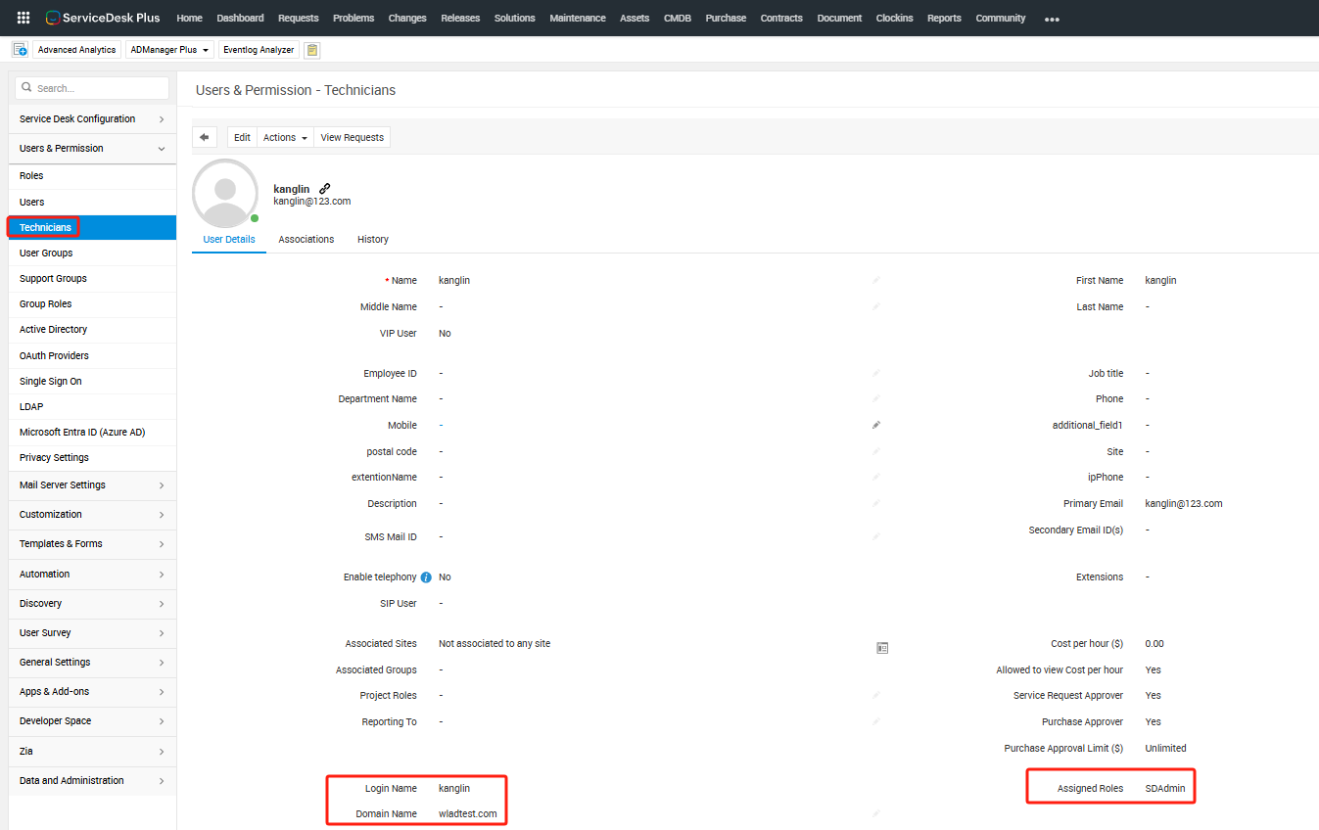The width and height of the screenshot is (1319, 830).
Task: Click the Enable telephony info icon
Action: [x=426, y=577]
